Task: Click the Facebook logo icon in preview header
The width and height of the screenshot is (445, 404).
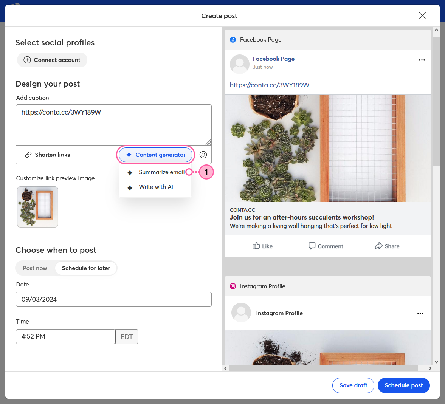Action: point(233,40)
